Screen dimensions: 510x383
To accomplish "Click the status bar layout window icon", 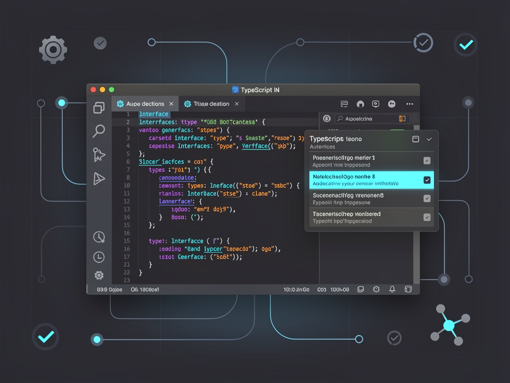I will (408, 289).
